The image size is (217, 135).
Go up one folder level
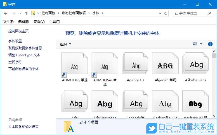[x=26, y=13]
